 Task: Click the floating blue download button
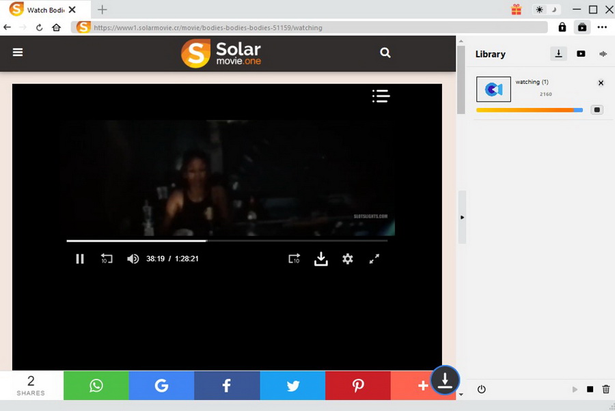click(x=445, y=380)
